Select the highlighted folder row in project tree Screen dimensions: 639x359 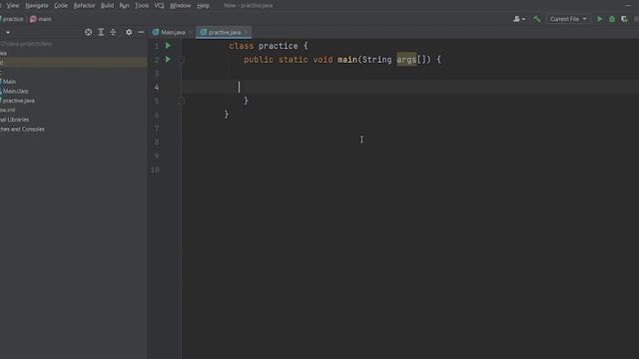[73, 62]
